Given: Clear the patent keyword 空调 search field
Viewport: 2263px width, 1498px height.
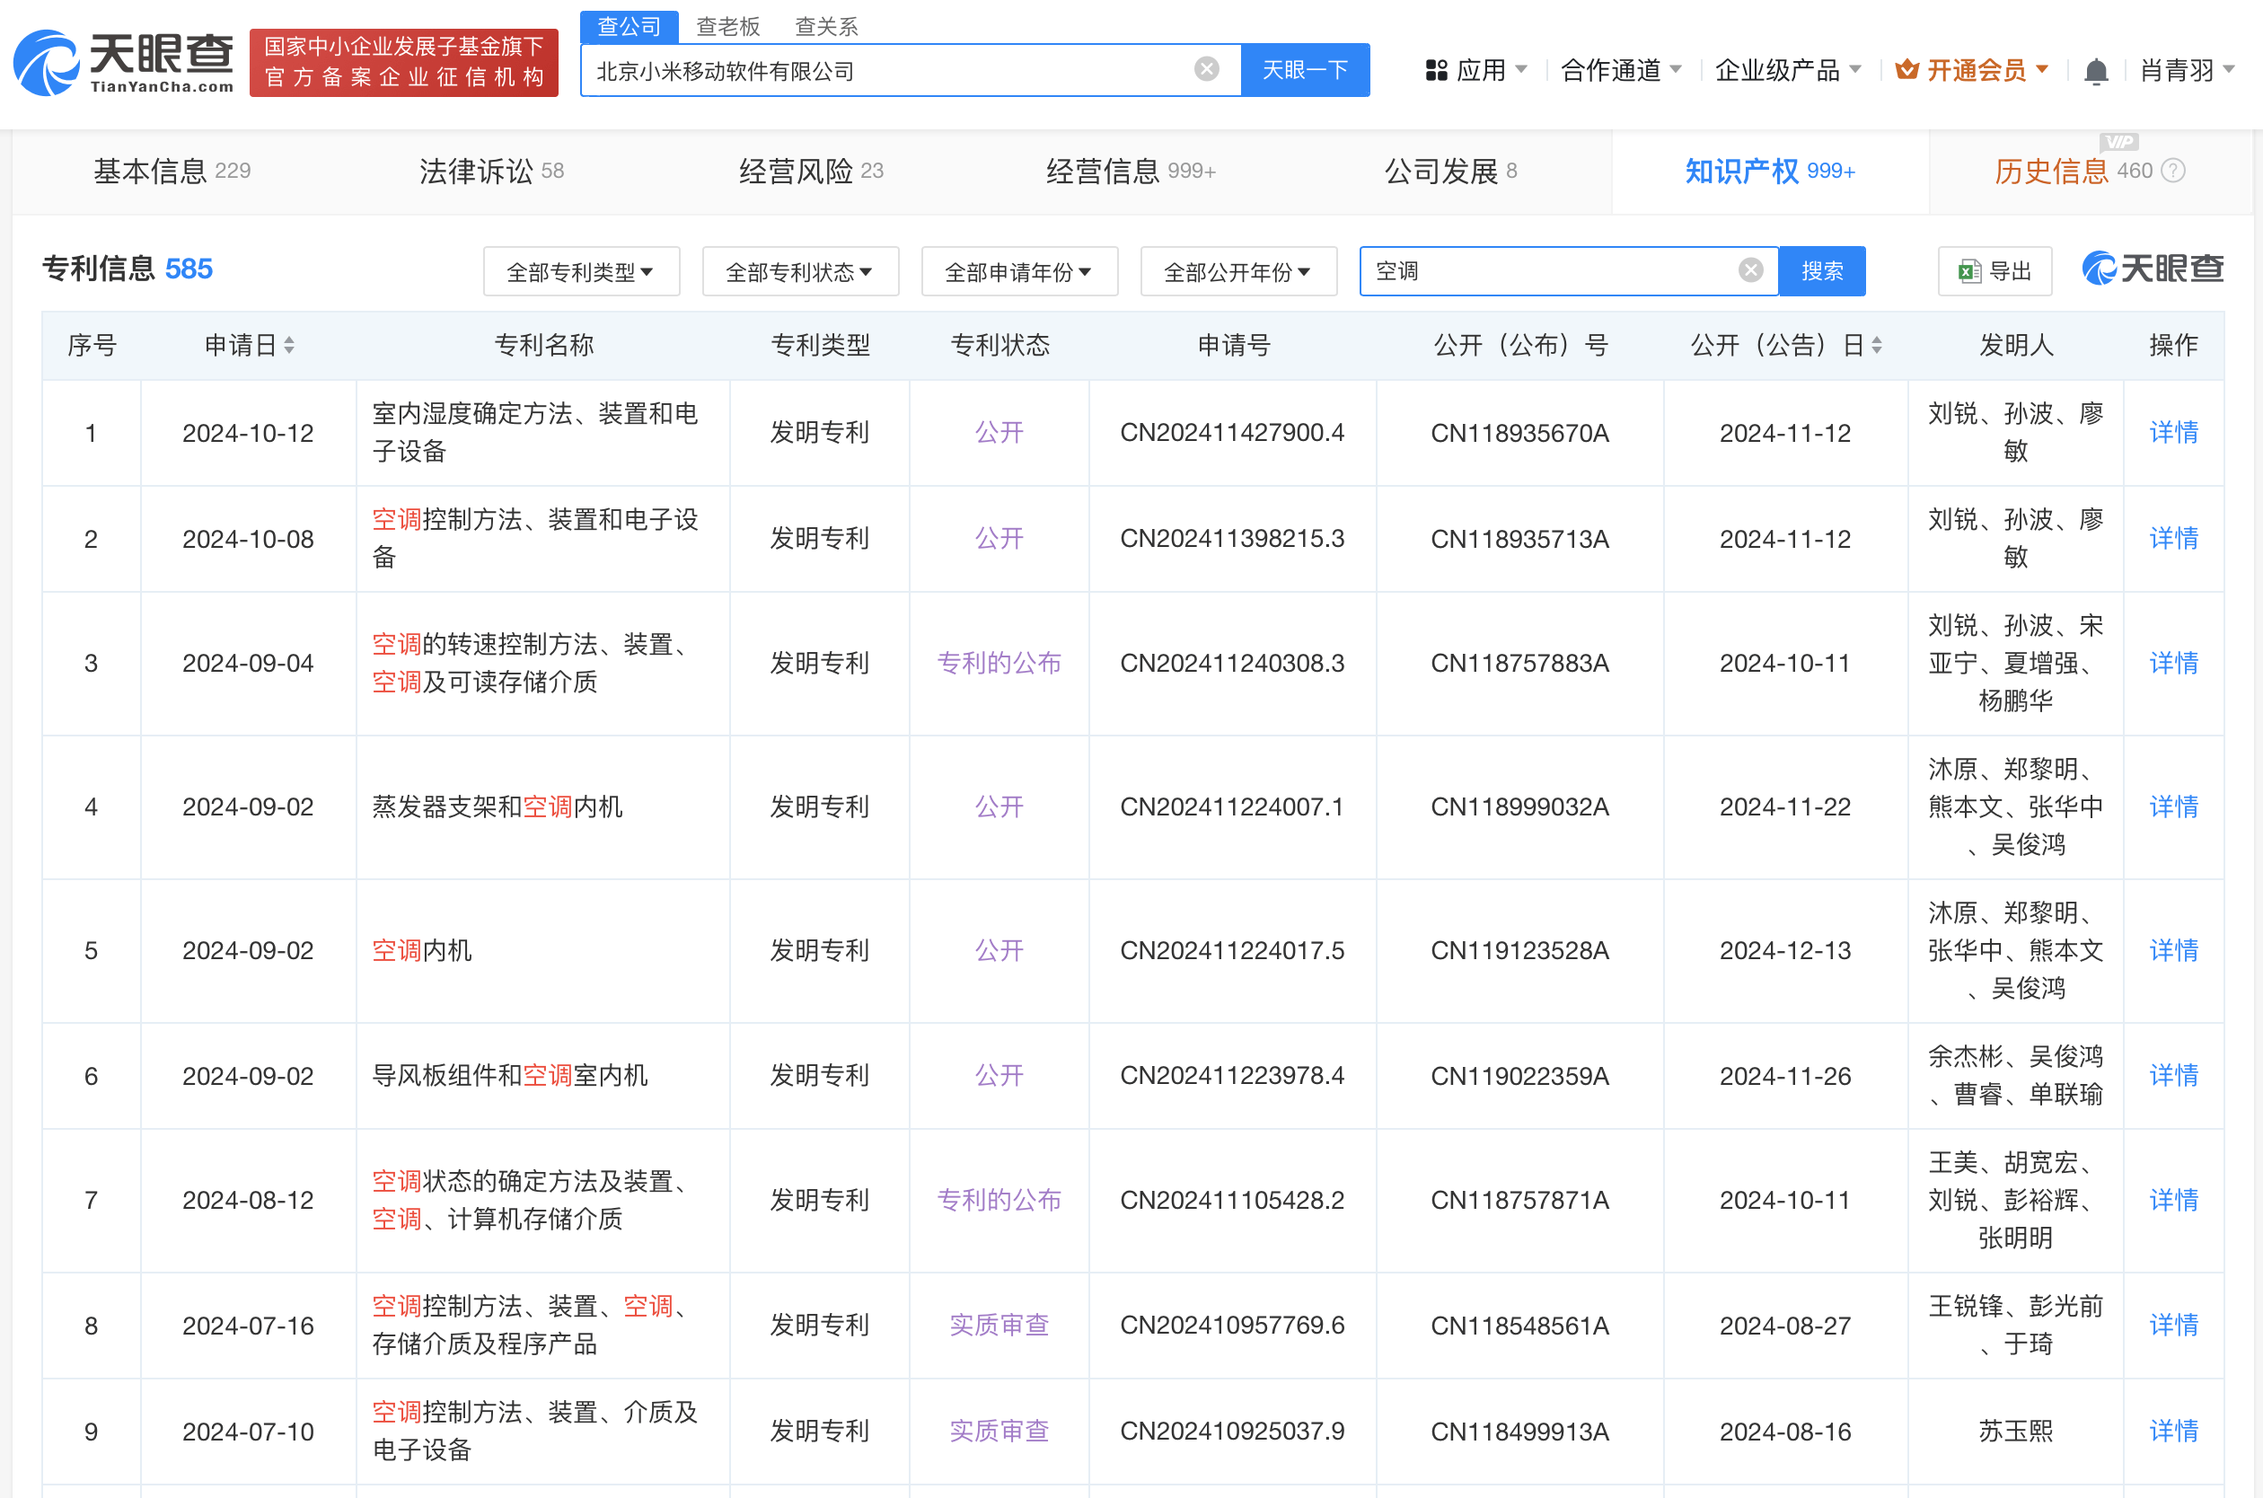Looking at the screenshot, I should 1750,270.
